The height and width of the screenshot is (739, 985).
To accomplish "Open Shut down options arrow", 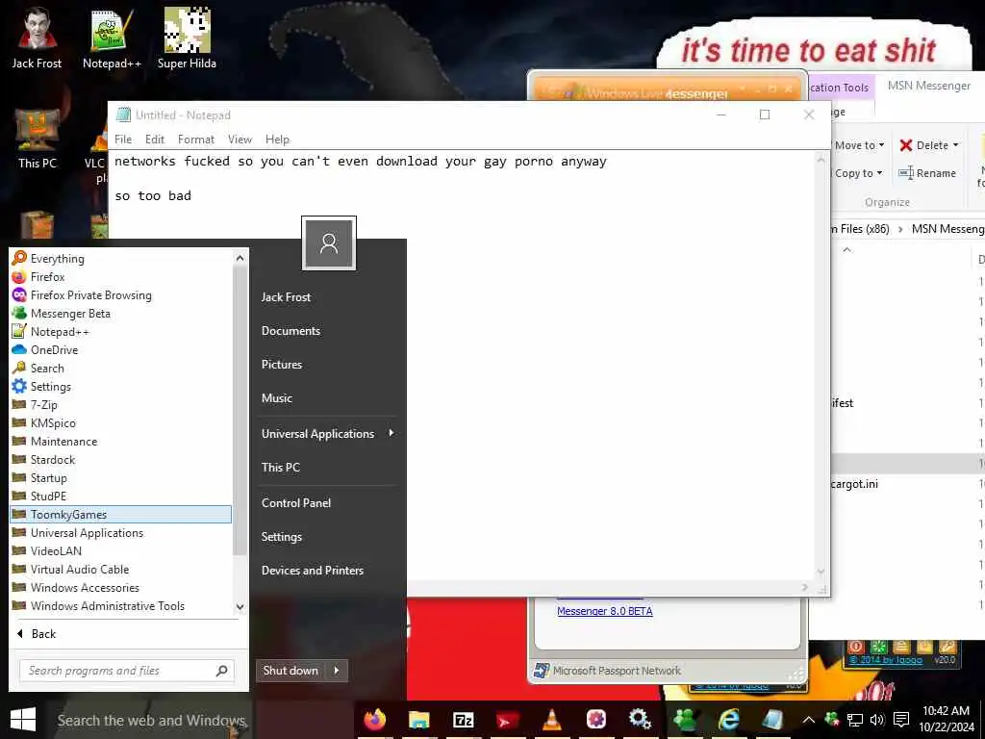I will (x=337, y=671).
